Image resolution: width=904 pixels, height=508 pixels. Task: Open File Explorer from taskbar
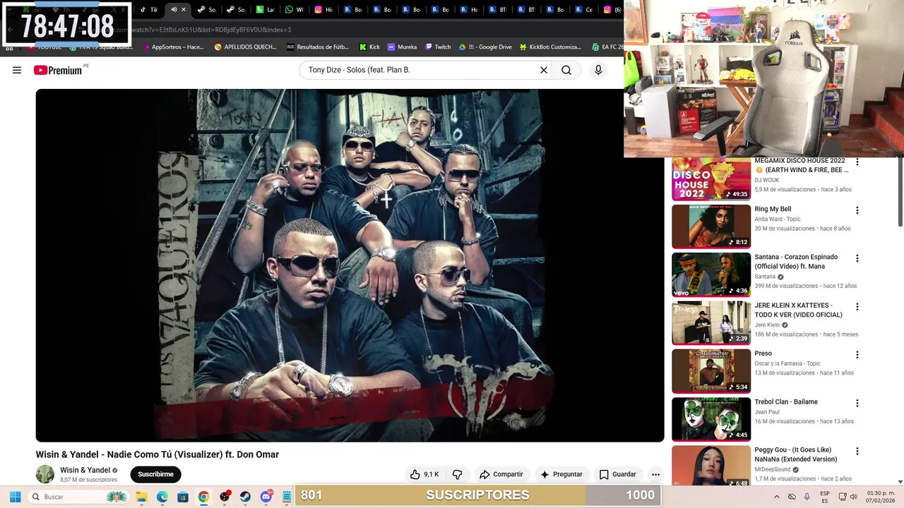141,497
